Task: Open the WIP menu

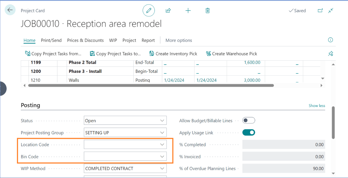Action: click(113, 40)
